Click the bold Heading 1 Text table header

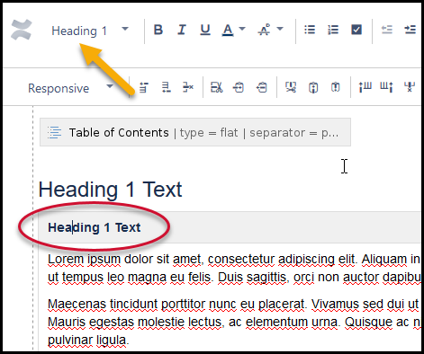[x=95, y=227]
